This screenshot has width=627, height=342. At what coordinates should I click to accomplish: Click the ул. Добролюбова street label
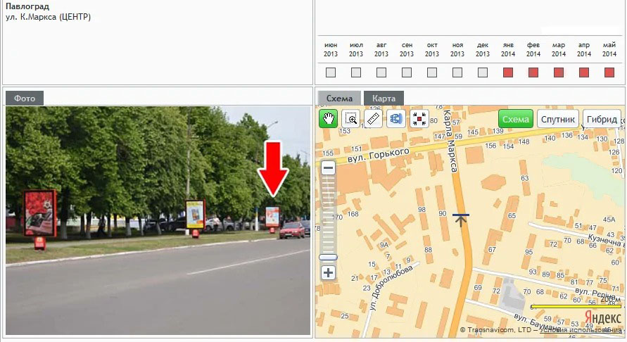point(391,288)
